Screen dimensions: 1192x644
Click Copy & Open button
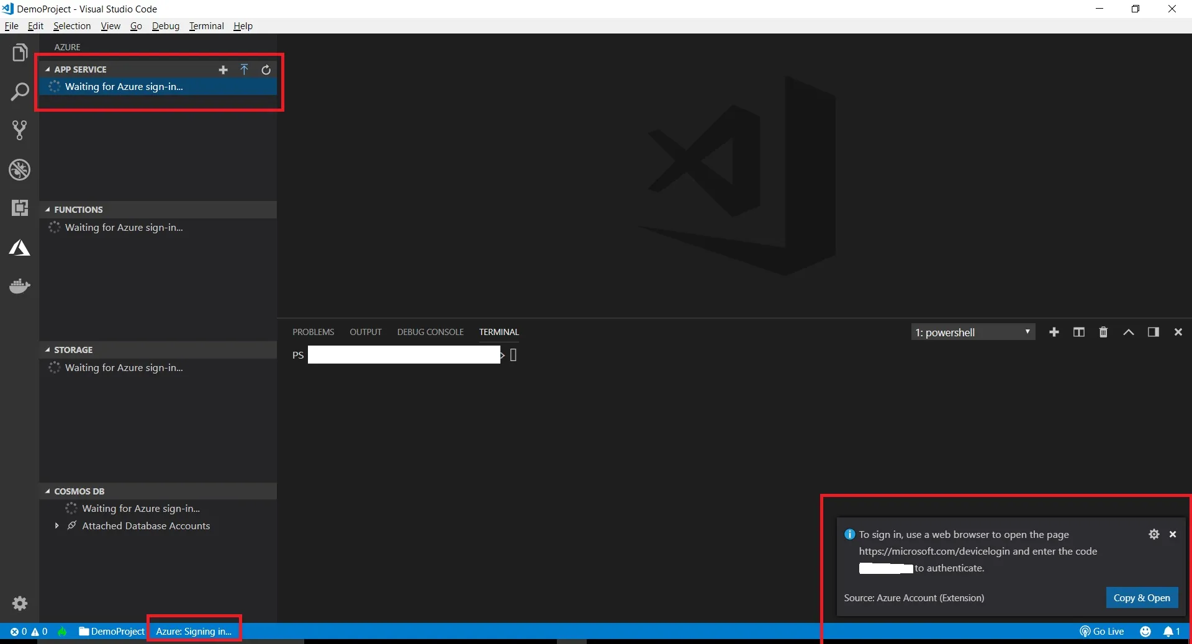pos(1142,598)
